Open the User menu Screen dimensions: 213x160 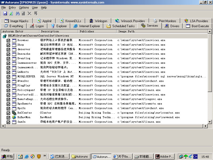(x=35, y=8)
